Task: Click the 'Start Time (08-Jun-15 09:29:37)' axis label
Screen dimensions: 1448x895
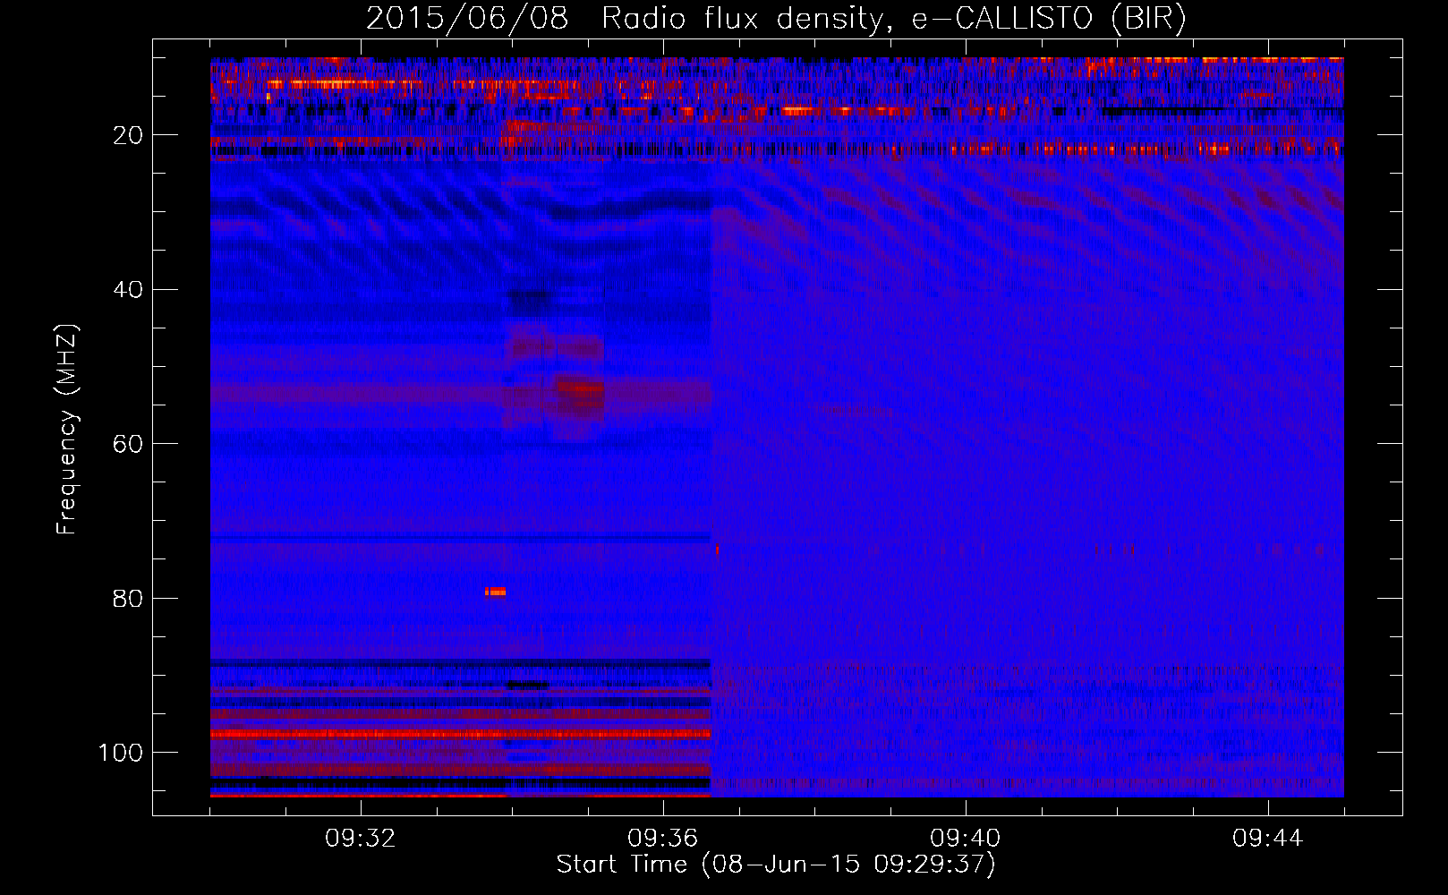Action: click(776, 865)
